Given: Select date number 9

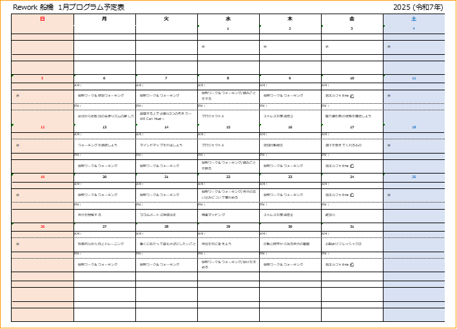Looking at the screenshot, I should [x=289, y=78].
